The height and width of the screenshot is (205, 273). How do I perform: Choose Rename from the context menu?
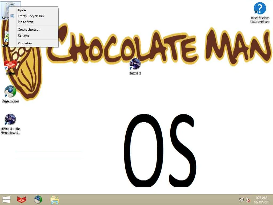click(x=34, y=36)
